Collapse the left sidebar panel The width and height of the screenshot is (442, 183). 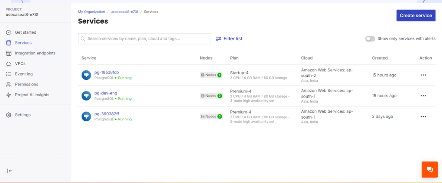[x=9, y=171]
